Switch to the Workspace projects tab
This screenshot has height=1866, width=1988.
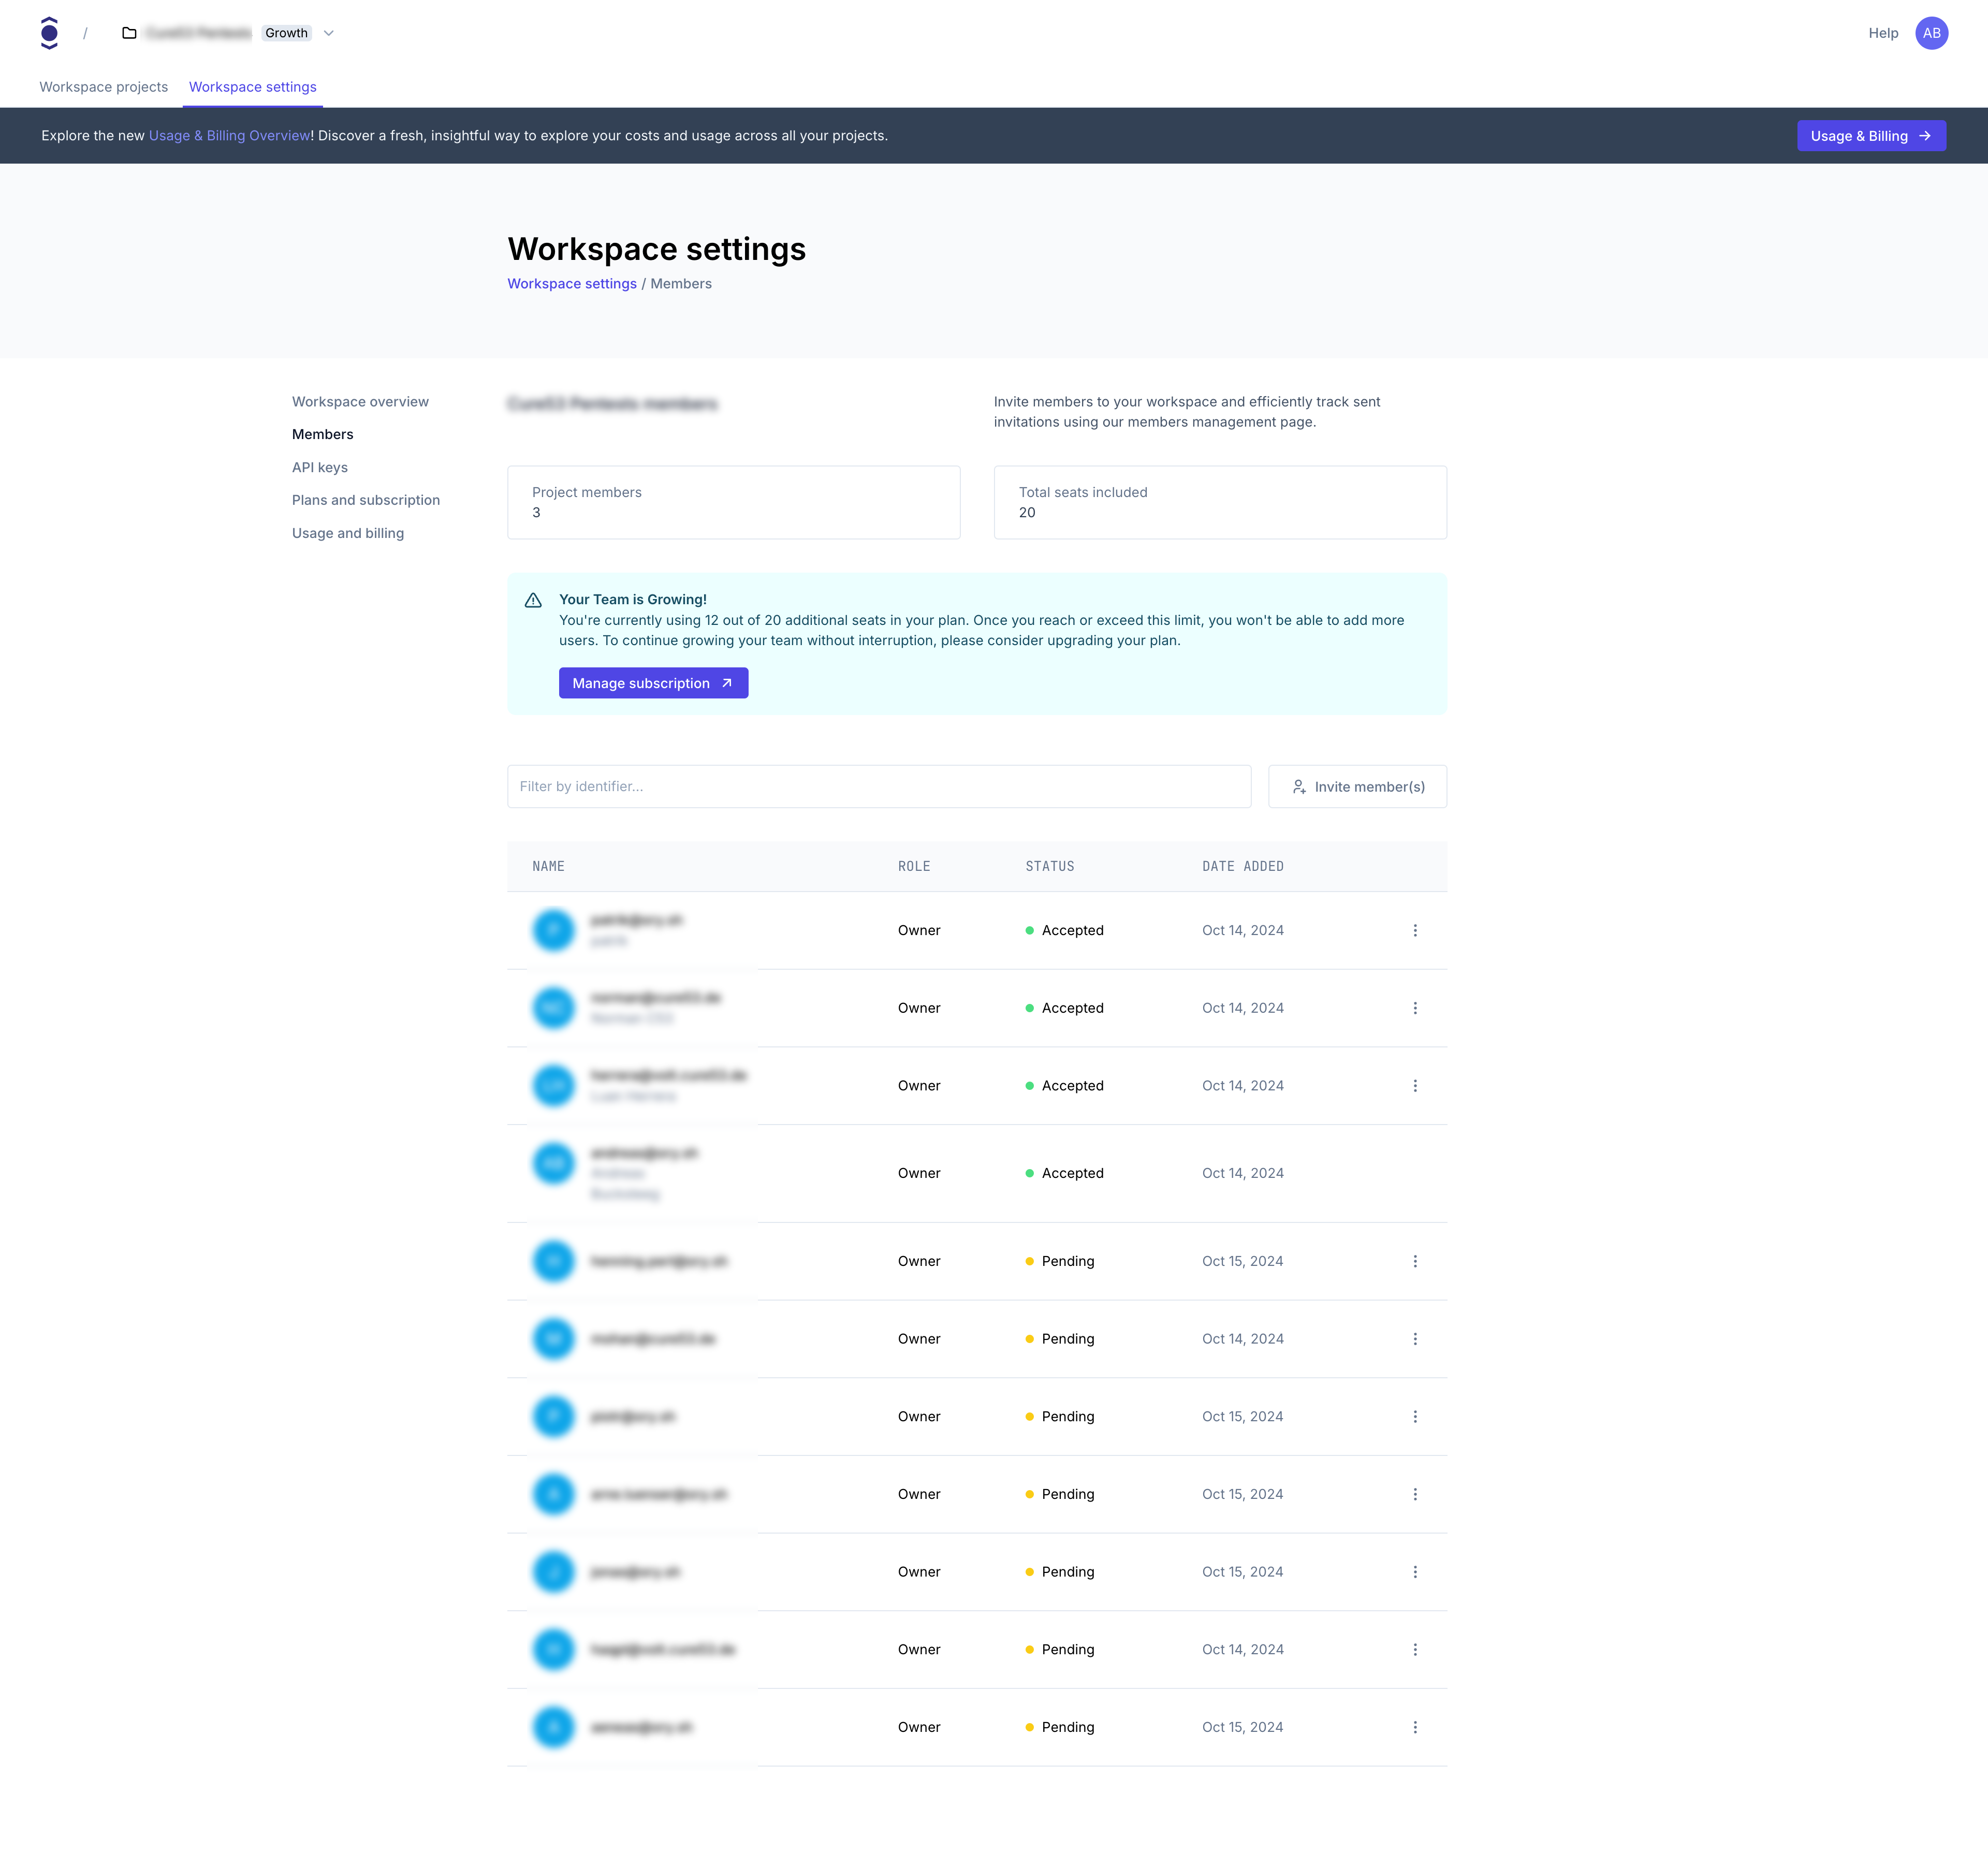103,87
